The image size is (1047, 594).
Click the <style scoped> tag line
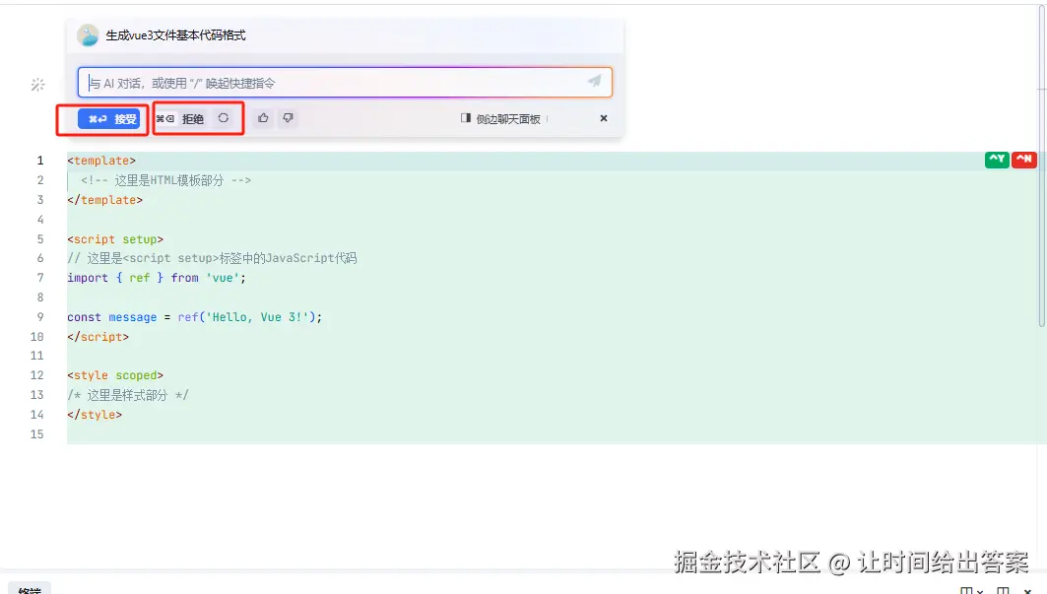click(x=115, y=375)
